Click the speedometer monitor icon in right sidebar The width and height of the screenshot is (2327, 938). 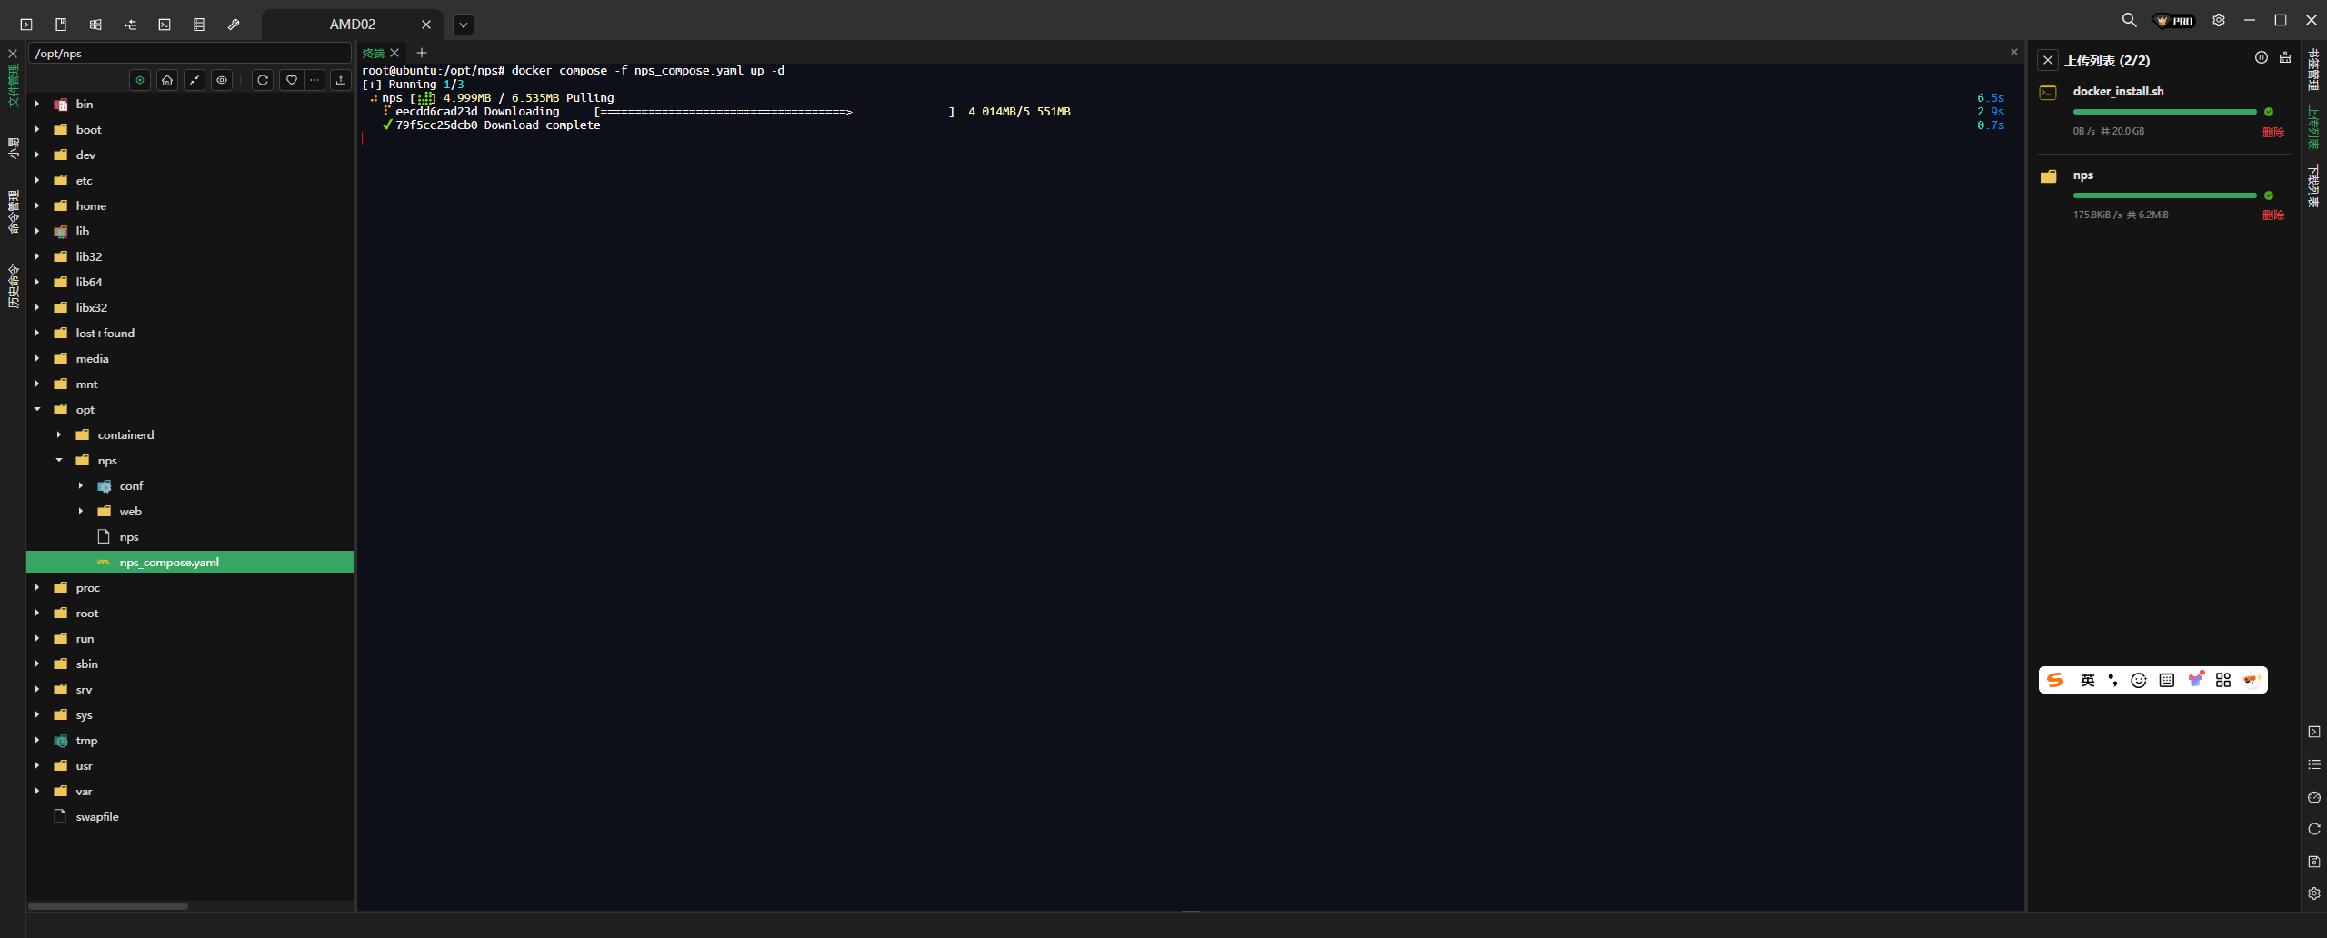pos(2314,797)
